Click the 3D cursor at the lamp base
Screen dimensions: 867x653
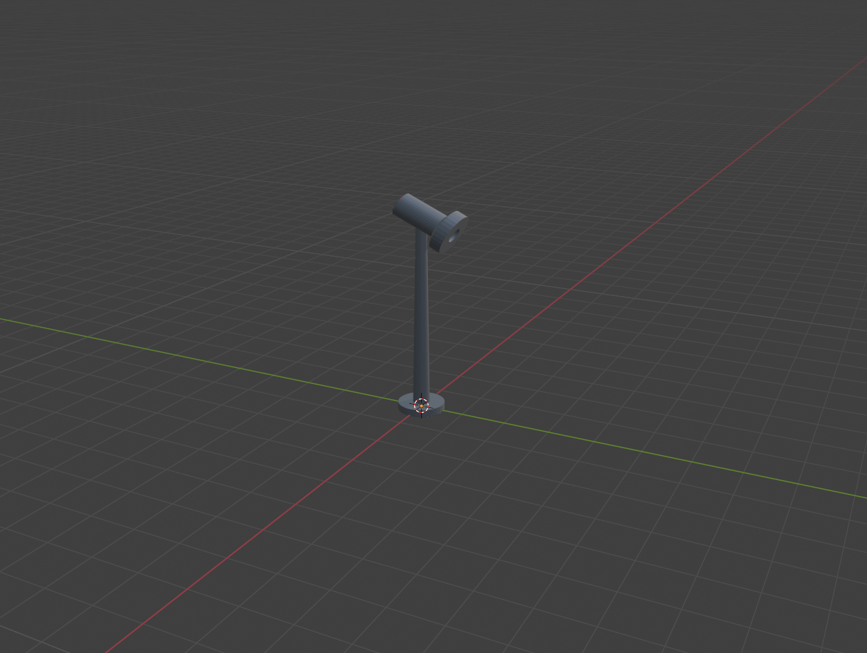pyautogui.click(x=421, y=405)
